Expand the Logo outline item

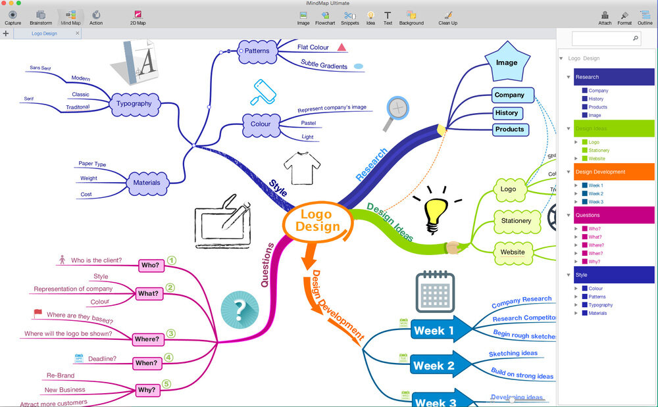click(x=576, y=142)
